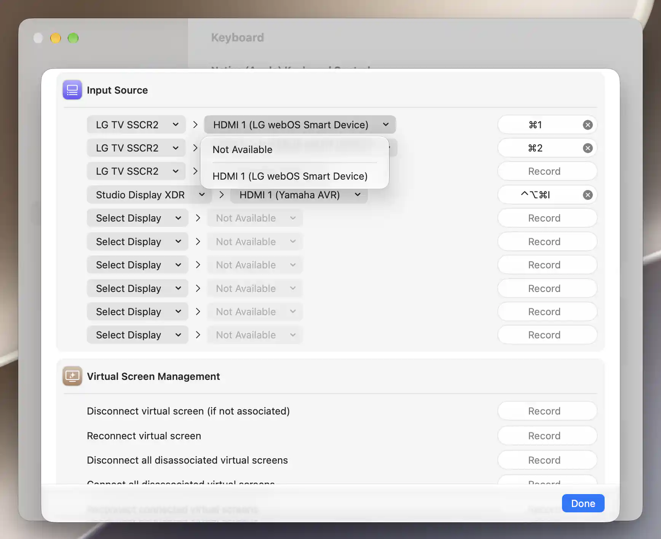661x539 pixels.
Task: Click Record for Disconnect all disassociated virtual screens
Action: pyautogui.click(x=547, y=460)
